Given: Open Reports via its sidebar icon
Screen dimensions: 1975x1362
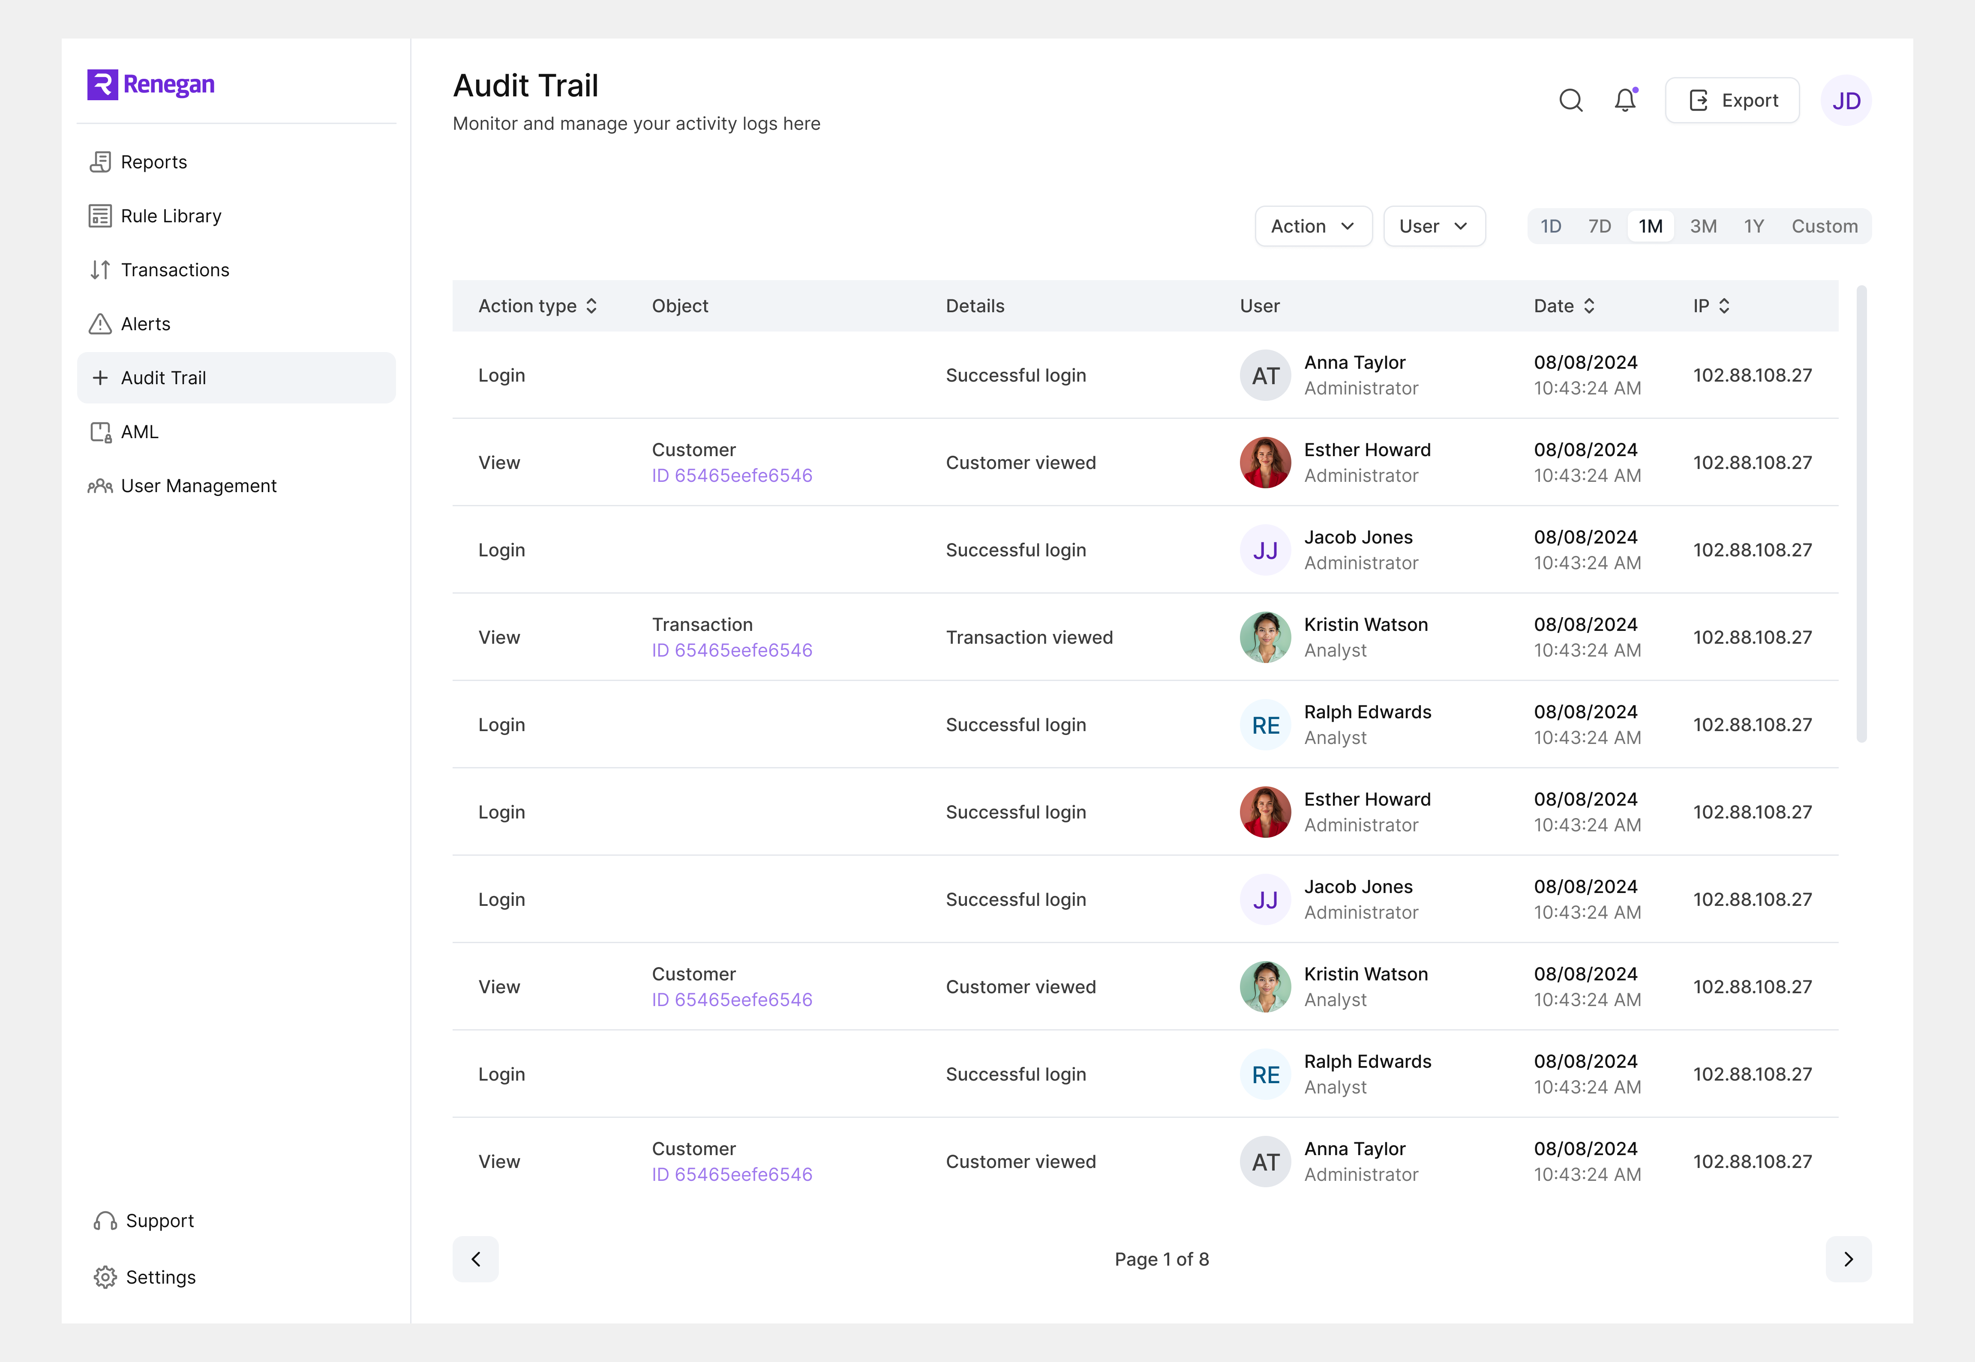Looking at the screenshot, I should pos(101,162).
